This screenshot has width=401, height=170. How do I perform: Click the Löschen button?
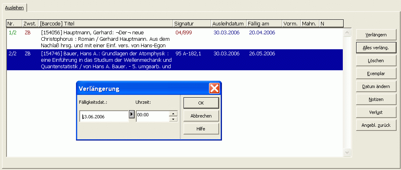coord(376,61)
